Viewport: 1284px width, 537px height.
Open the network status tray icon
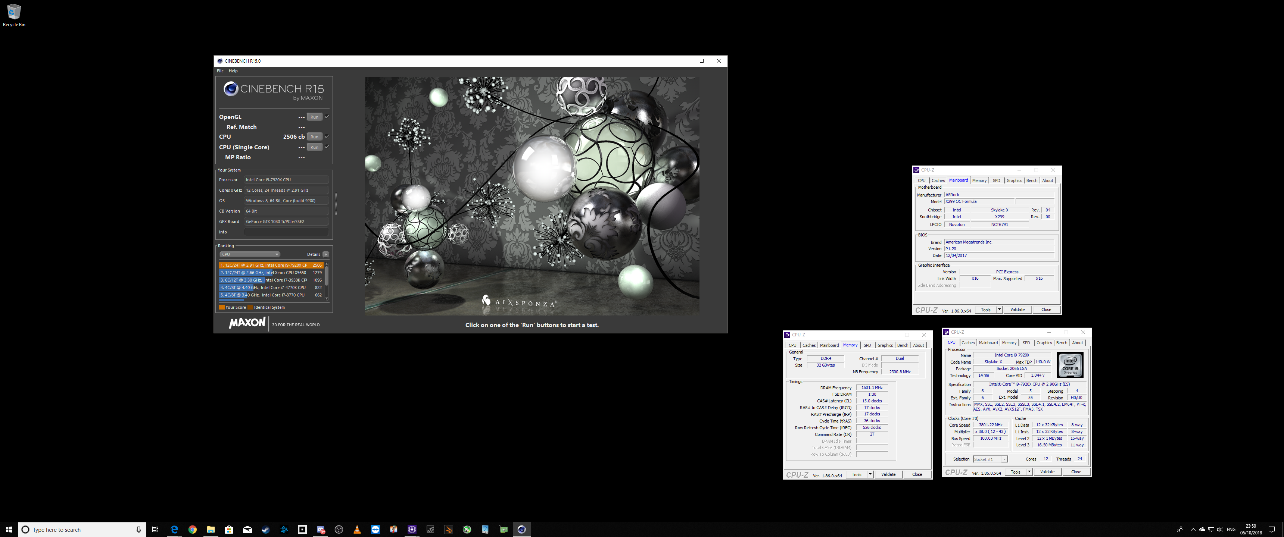point(1211,530)
